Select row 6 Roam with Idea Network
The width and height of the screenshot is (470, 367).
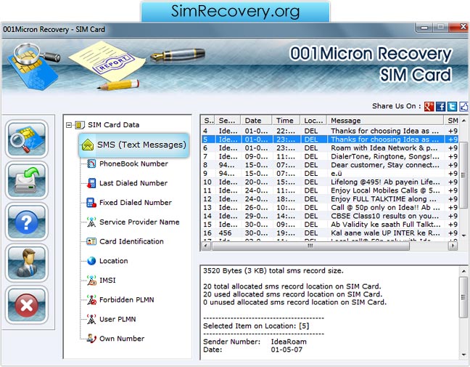pos(330,148)
